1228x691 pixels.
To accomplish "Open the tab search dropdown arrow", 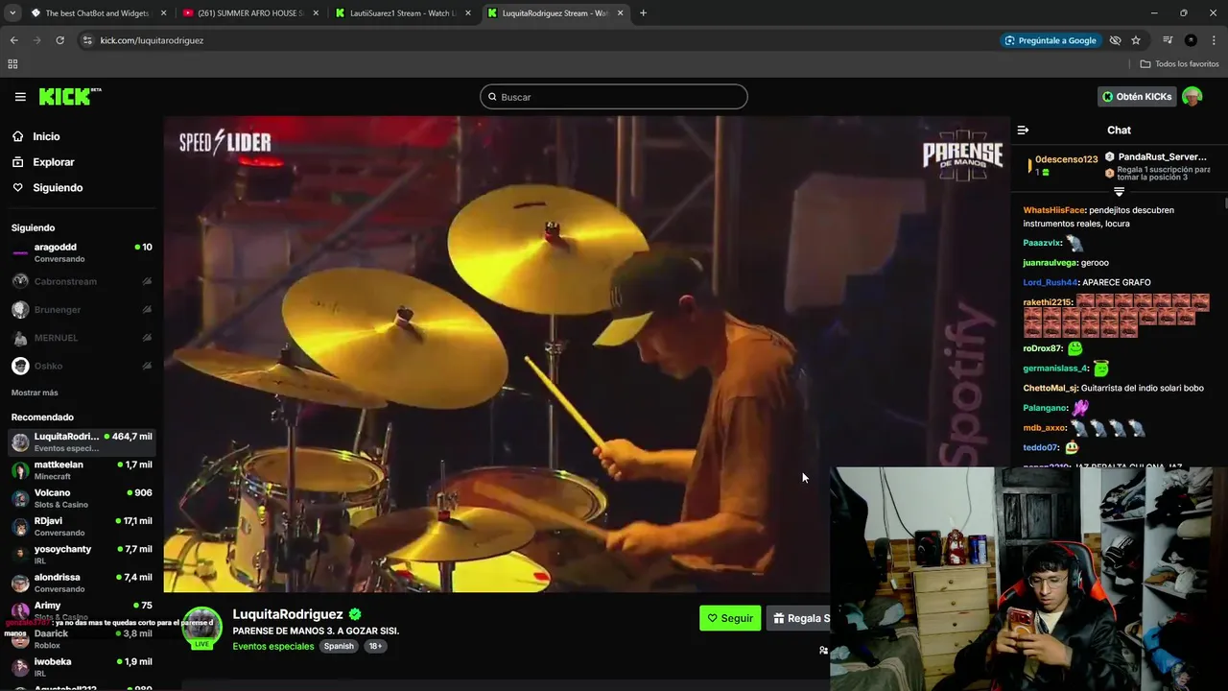I will [x=12, y=13].
